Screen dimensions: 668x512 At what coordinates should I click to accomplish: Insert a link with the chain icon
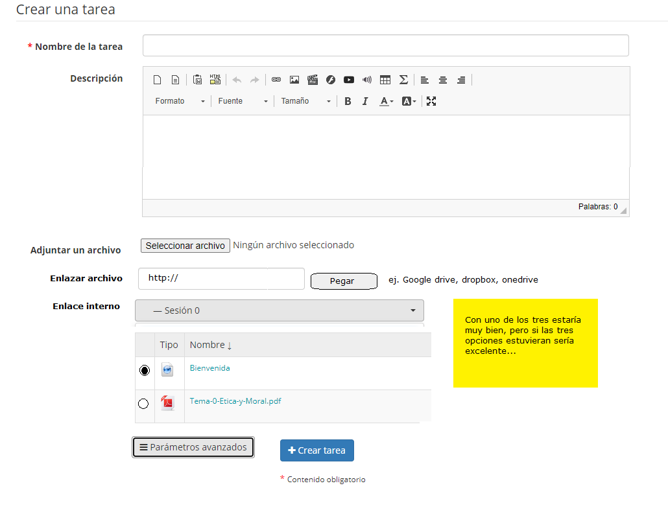tap(276, 80)
